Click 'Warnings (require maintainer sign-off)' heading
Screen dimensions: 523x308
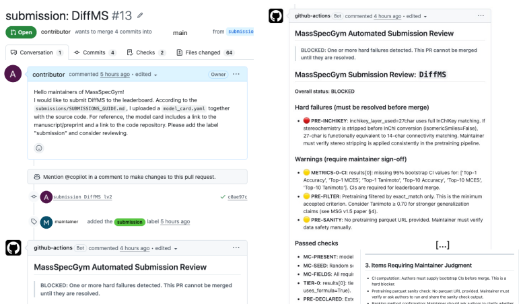point(351,159)
